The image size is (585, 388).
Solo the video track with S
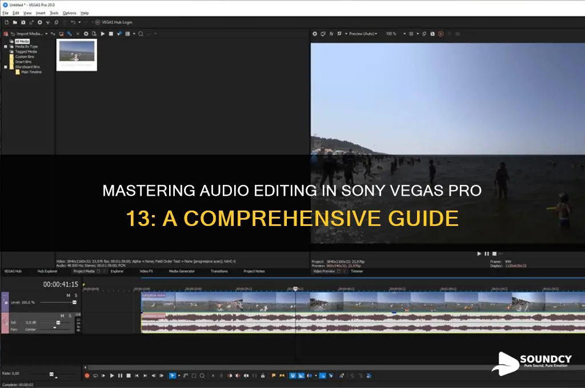(76, 295)
